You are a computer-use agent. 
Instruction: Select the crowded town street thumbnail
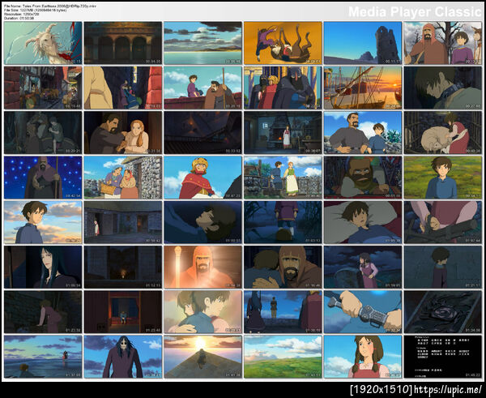pos(43,88)
